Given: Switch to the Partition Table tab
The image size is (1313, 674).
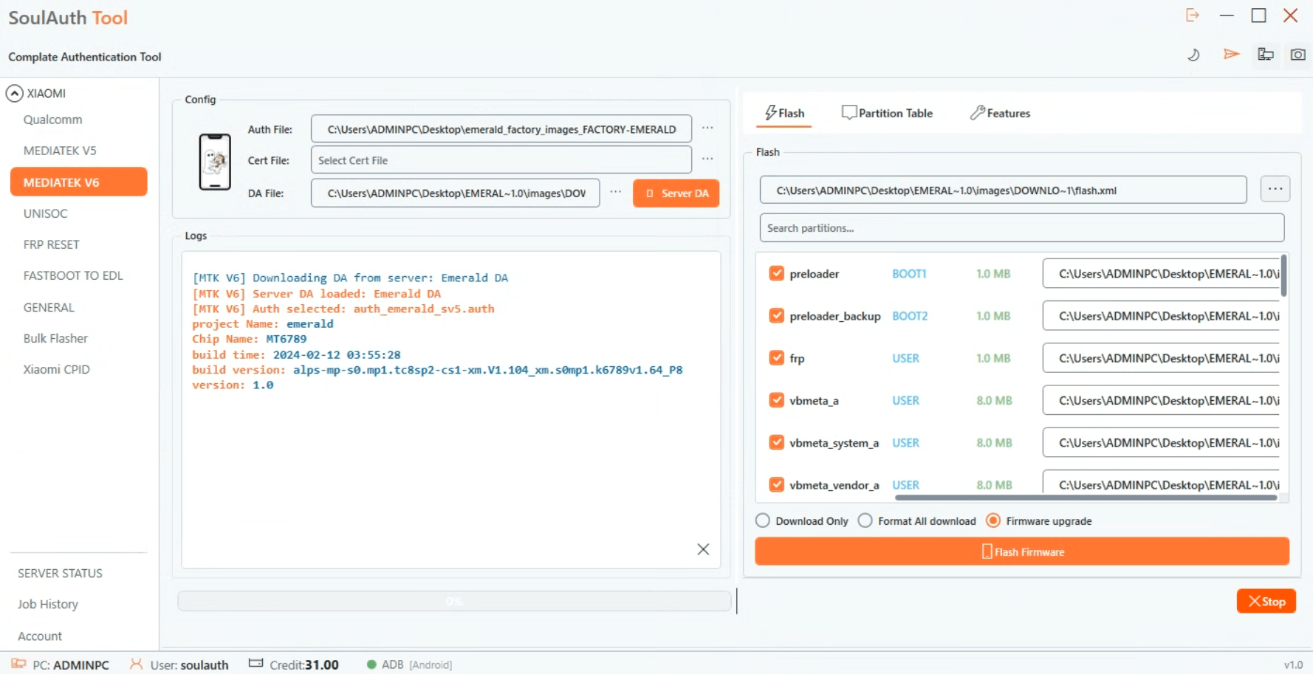Looking at the screenshot, I should tap(887, 113).
